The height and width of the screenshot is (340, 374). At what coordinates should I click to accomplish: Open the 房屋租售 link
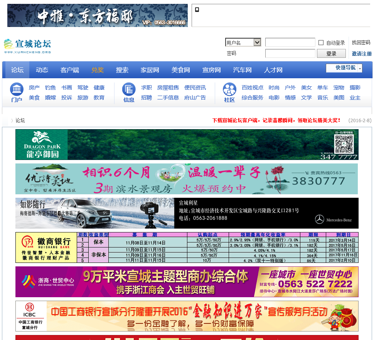pos(168,88)
